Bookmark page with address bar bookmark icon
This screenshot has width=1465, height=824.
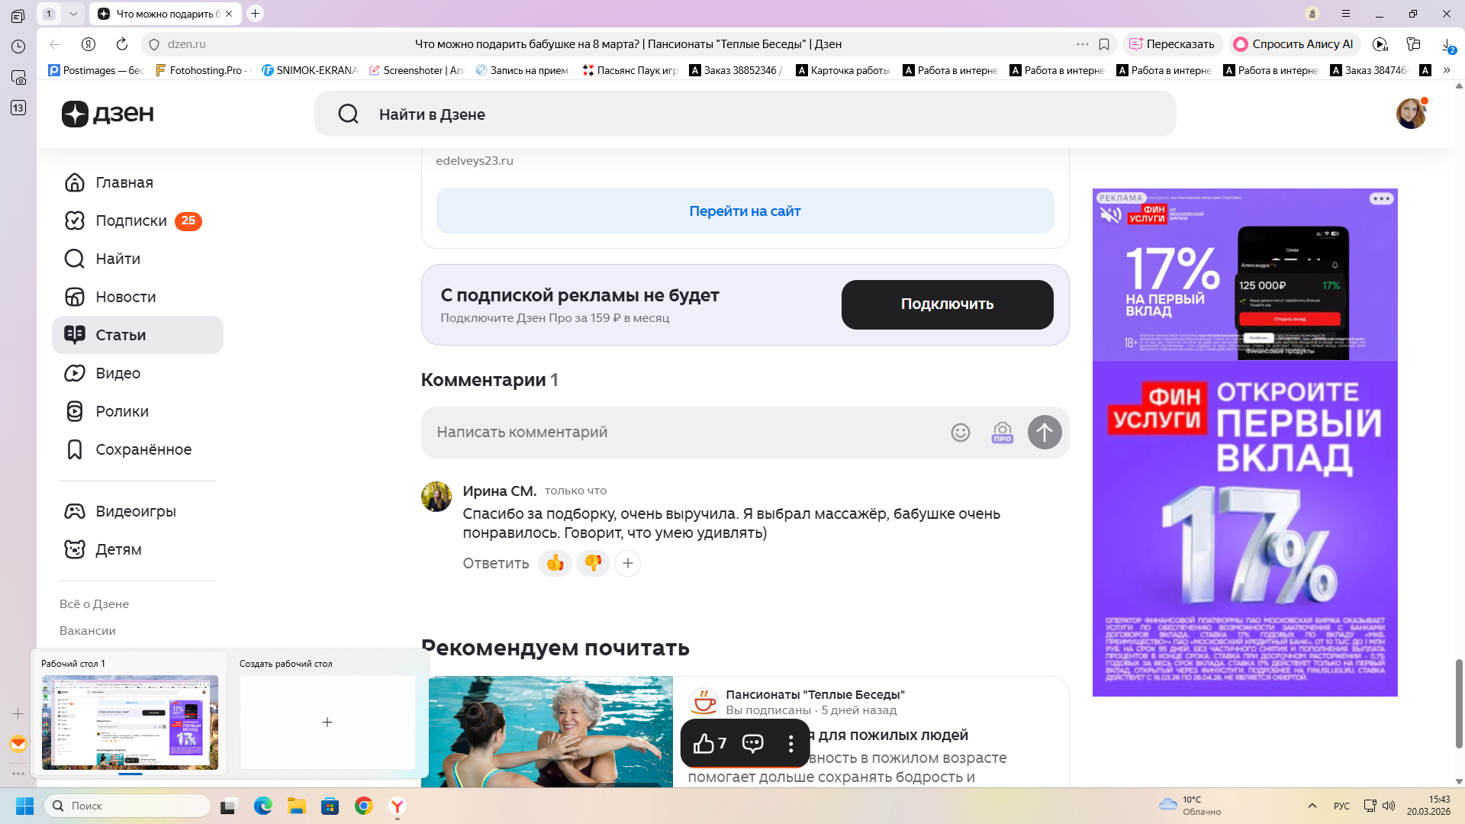coord(1103,44)
